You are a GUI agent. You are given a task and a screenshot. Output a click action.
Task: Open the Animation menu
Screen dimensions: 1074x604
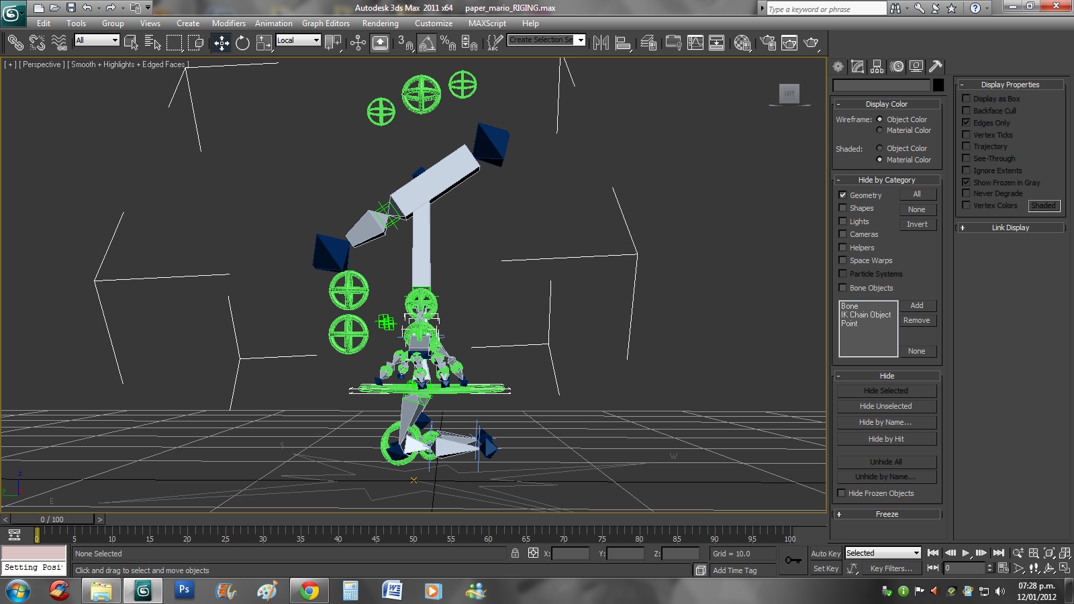273,23
